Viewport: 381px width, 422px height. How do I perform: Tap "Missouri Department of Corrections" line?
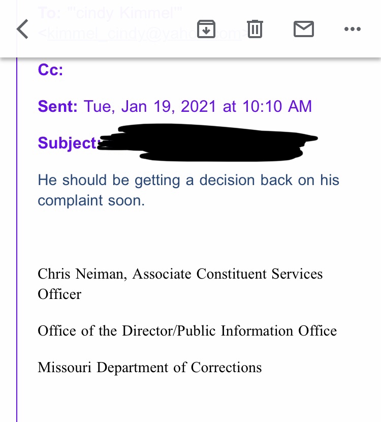click(x=150, y=367)
